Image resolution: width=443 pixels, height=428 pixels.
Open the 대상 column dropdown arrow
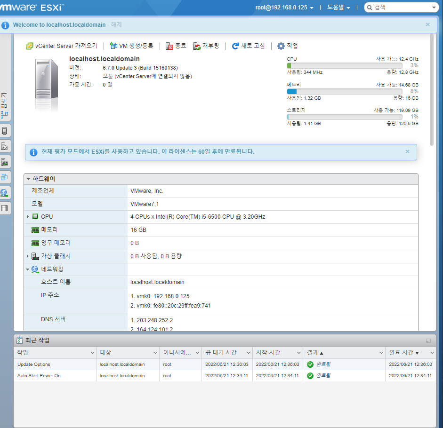point(155,353)
